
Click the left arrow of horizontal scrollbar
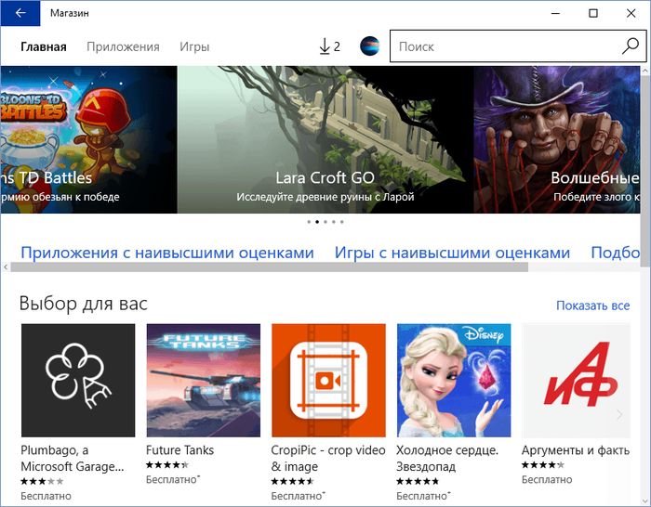click(6, 267)
